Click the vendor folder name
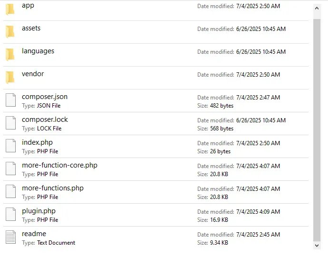The image size is (328, 258). coord(33,74)
